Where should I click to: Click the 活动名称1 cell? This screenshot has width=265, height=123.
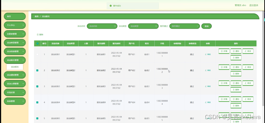pyautogui.click(x=55, y=54)
